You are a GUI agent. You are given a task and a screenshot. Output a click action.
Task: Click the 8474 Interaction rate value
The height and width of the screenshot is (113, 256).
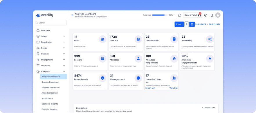pyautogui.click(x=78, y=76)
